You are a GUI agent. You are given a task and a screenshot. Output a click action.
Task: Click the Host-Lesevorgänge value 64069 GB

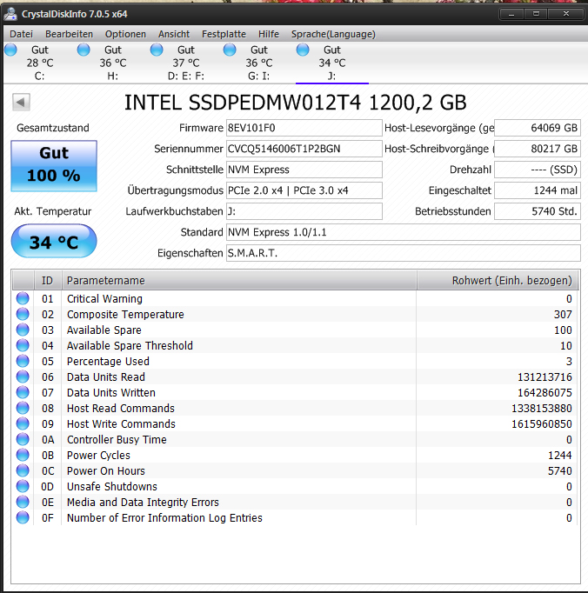538,128
